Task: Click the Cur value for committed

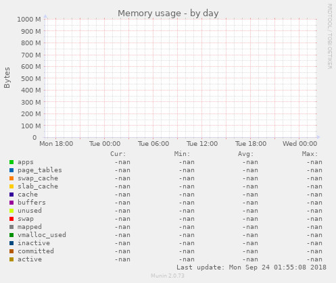Action: click(x=122, y=251)
